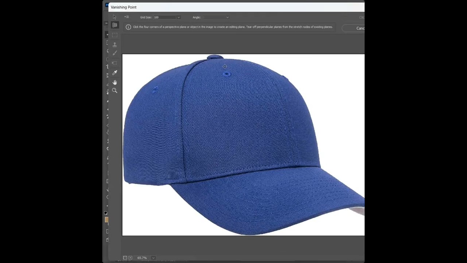Click the Cancel button
The width and height of the screenshot is (467, 263).
(353, 28)
